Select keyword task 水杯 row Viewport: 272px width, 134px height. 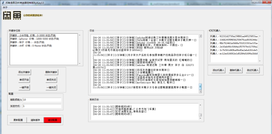44,46
